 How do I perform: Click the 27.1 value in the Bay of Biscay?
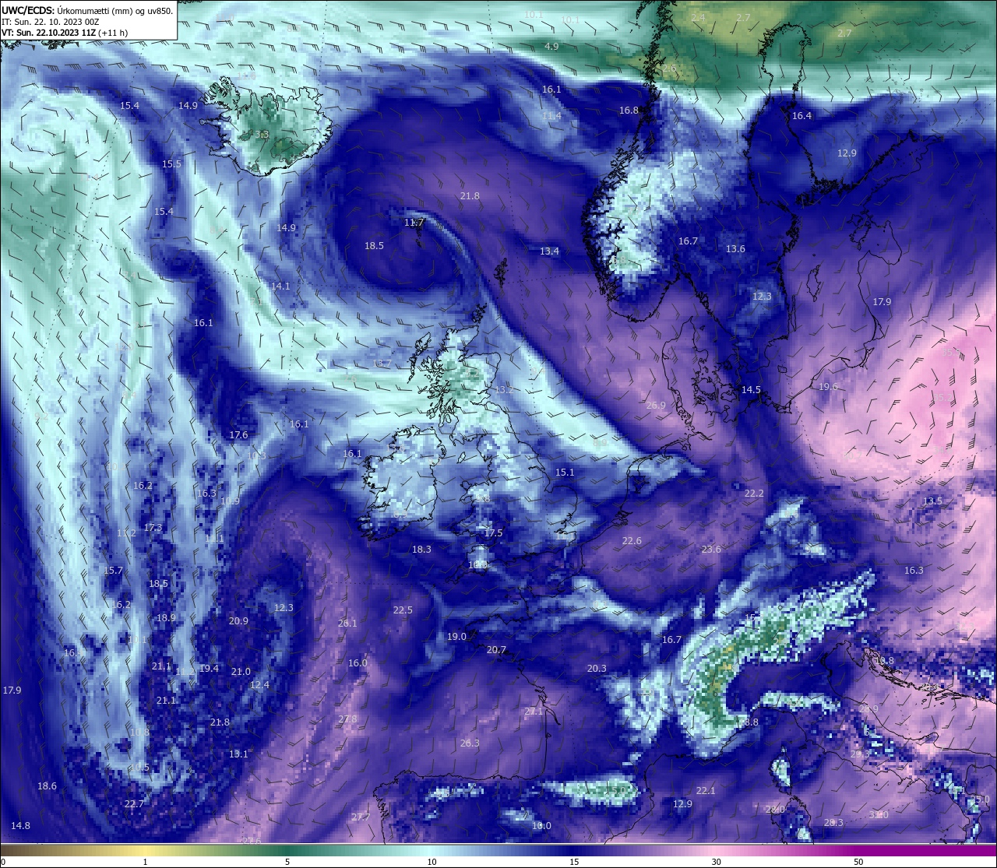(534, 712)
